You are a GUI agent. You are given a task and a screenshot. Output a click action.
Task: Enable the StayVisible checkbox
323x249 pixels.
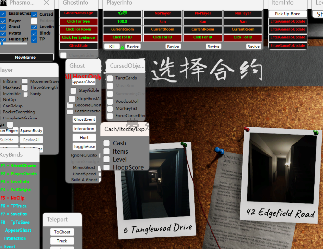coord(74,91)
